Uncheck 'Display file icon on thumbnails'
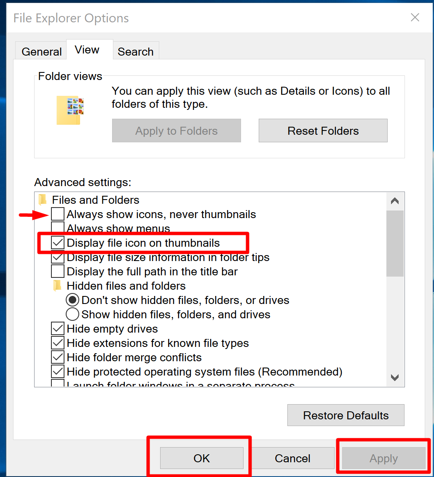Image resolution: width=434 pixels, height=477 pixels. tap(57, 243)
